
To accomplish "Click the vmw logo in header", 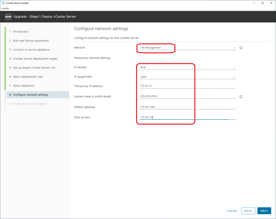I will click(x=8, y=17).
